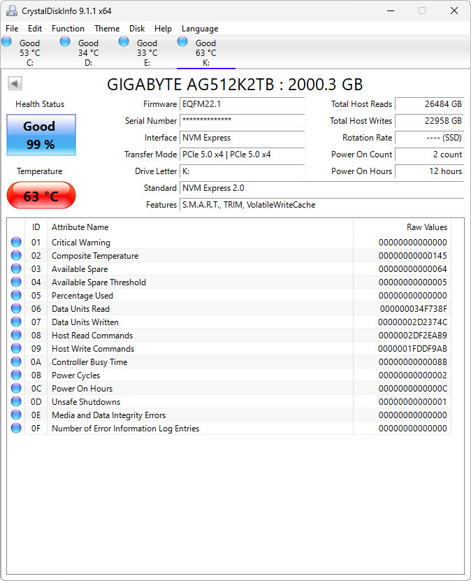
Task: Click the Transfer Mode PCIe 5.0 x4 field
Action: coord(242,155)
